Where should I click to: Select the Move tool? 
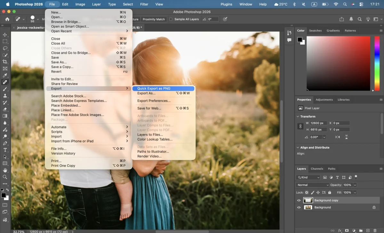point(5,35)
